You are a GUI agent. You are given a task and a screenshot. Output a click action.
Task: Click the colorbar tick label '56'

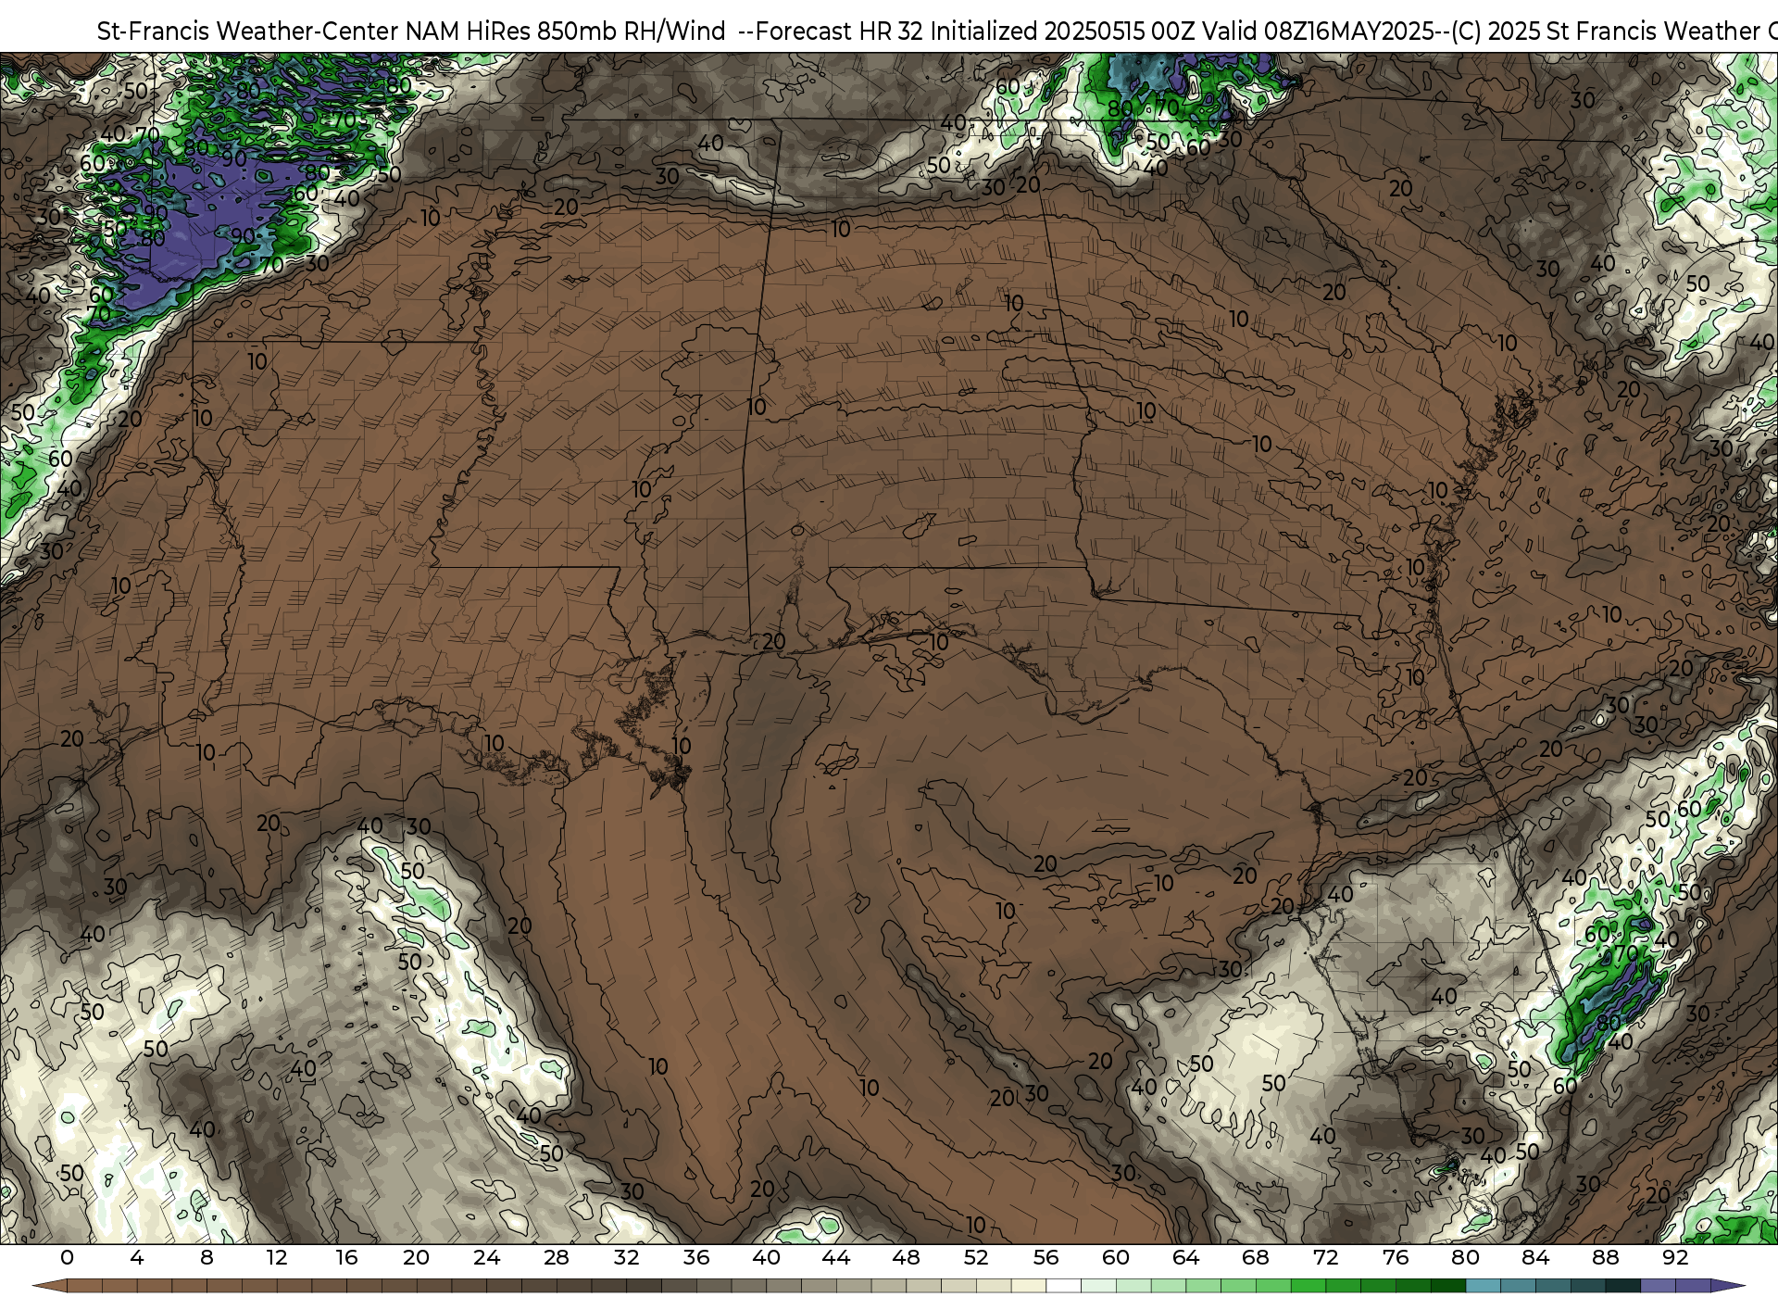(x=1046, y=1257)
